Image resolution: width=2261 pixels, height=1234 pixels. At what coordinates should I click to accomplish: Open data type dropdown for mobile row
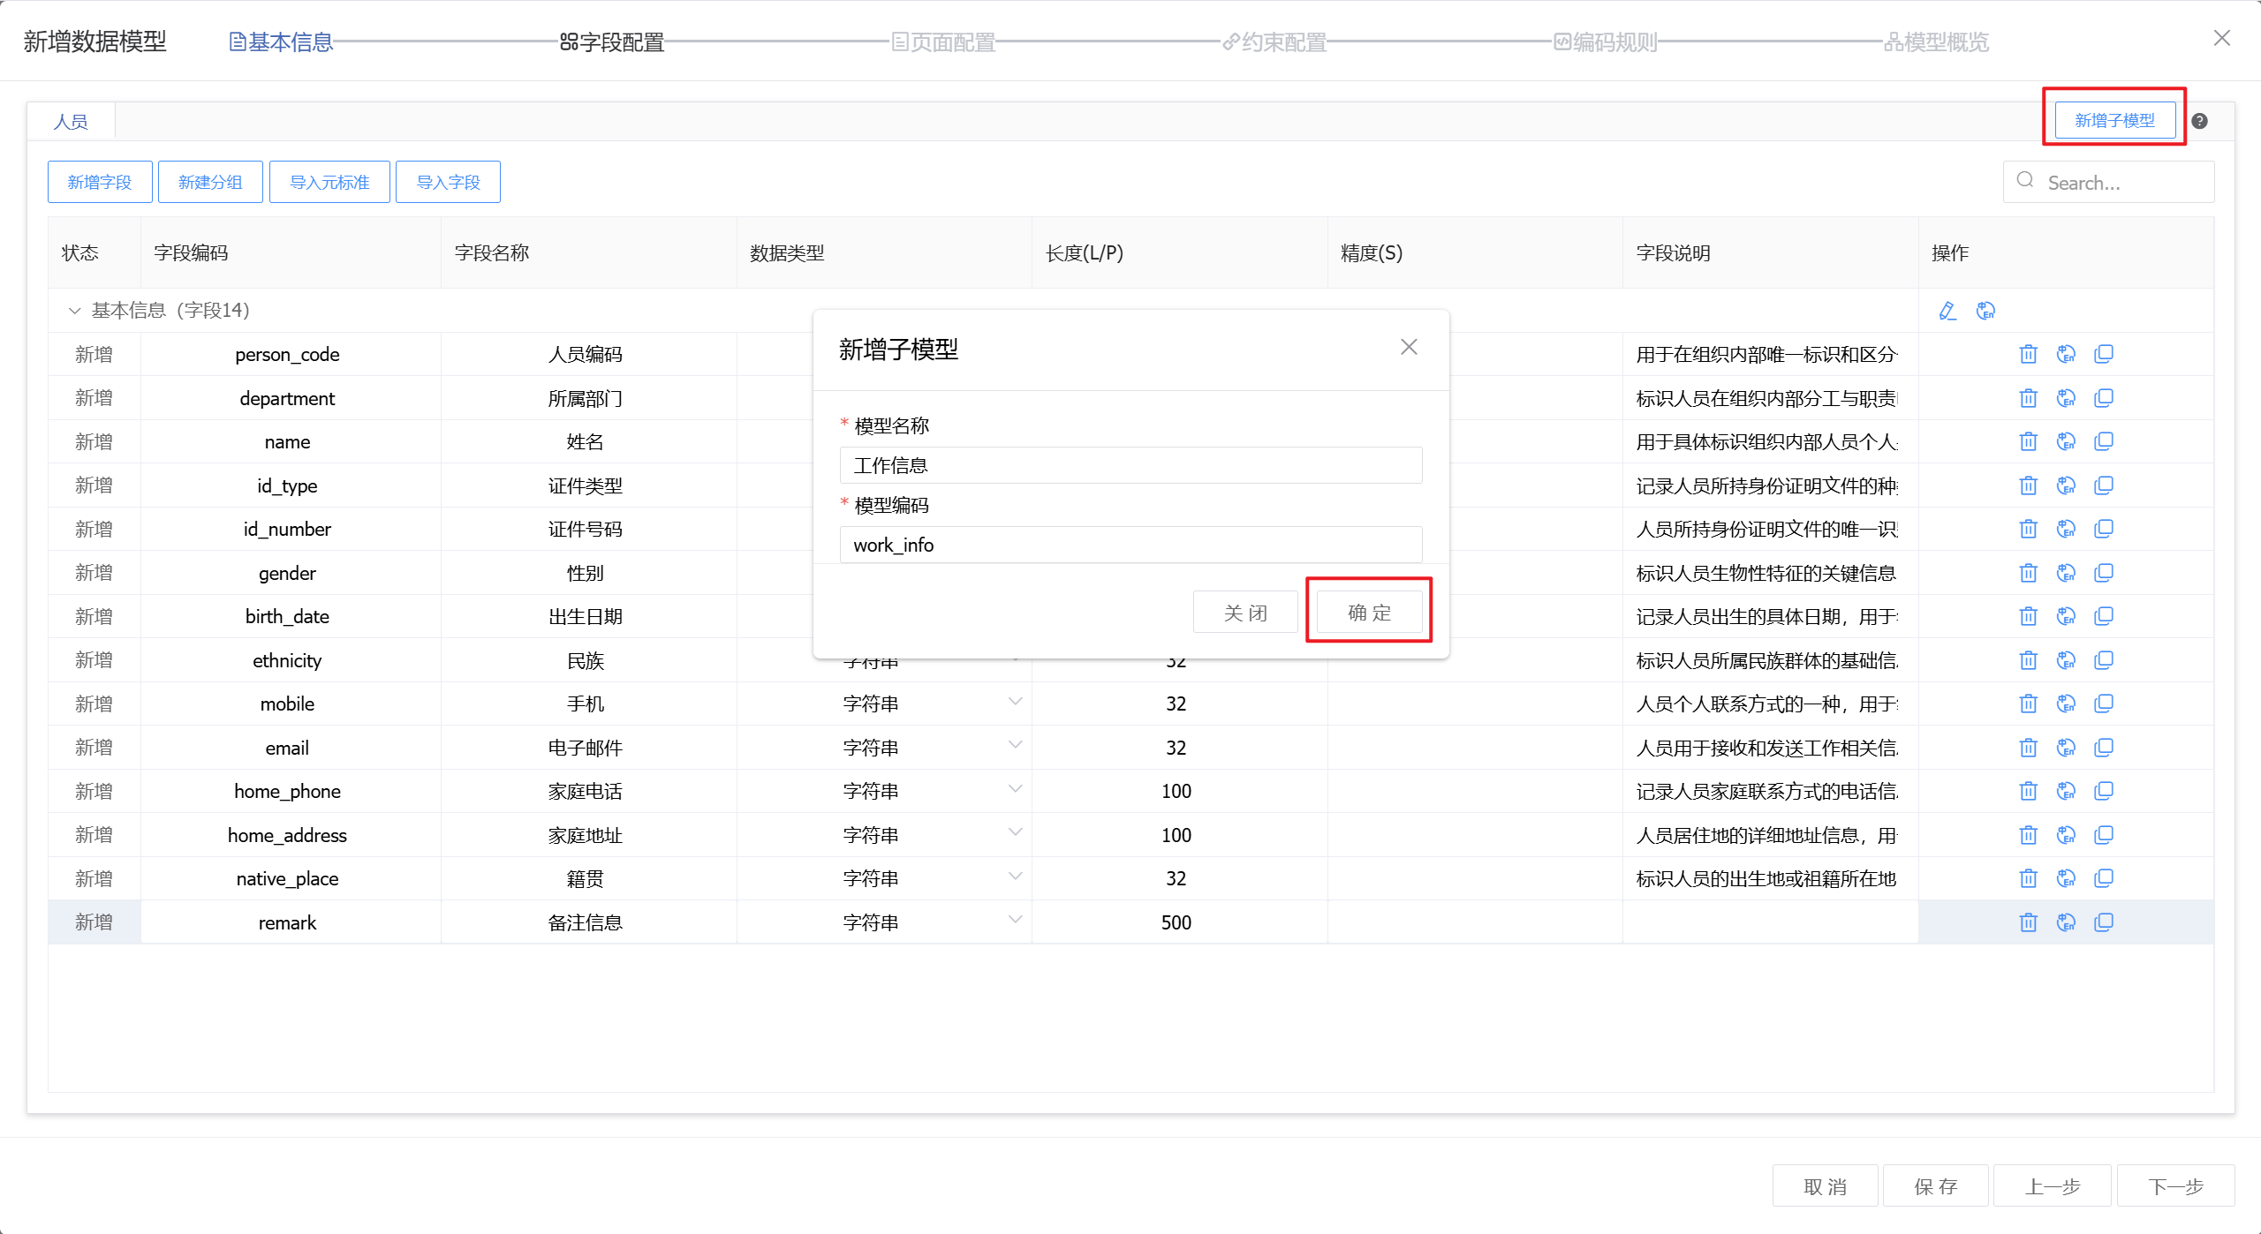coord(1015,703)
